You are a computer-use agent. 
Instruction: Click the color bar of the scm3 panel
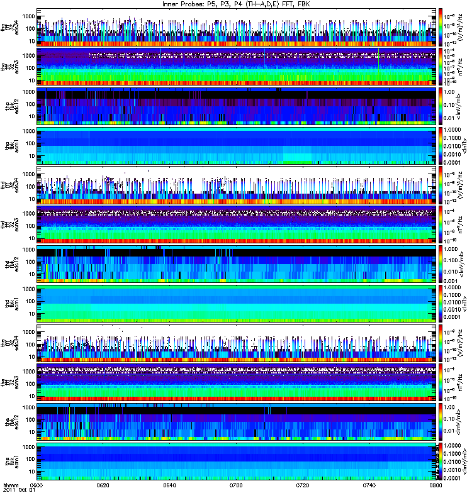pos(441,382)
